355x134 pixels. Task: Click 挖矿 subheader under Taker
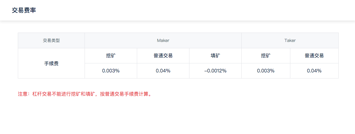266,56
